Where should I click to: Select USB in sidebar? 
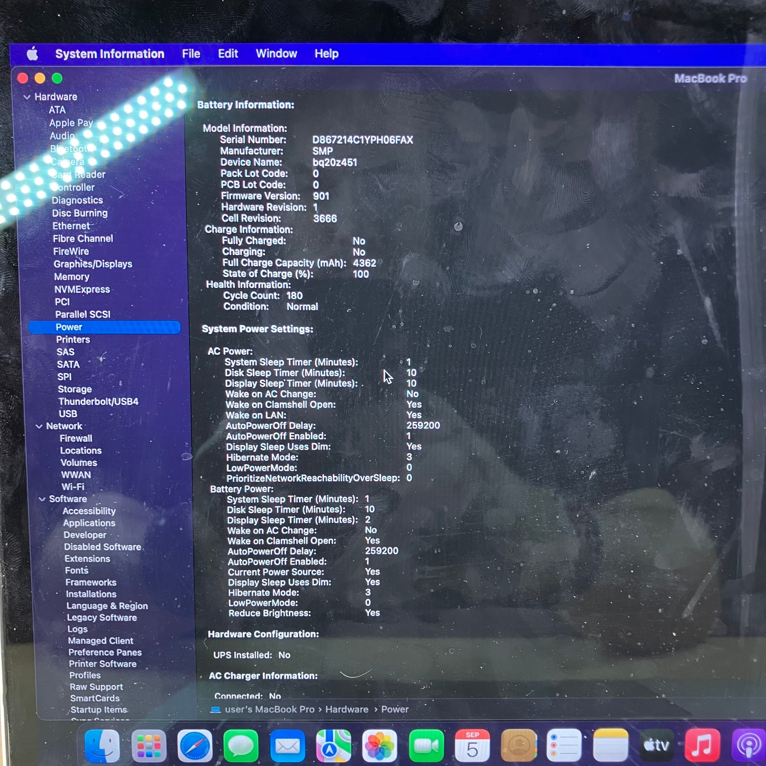(x=68, y=414)
